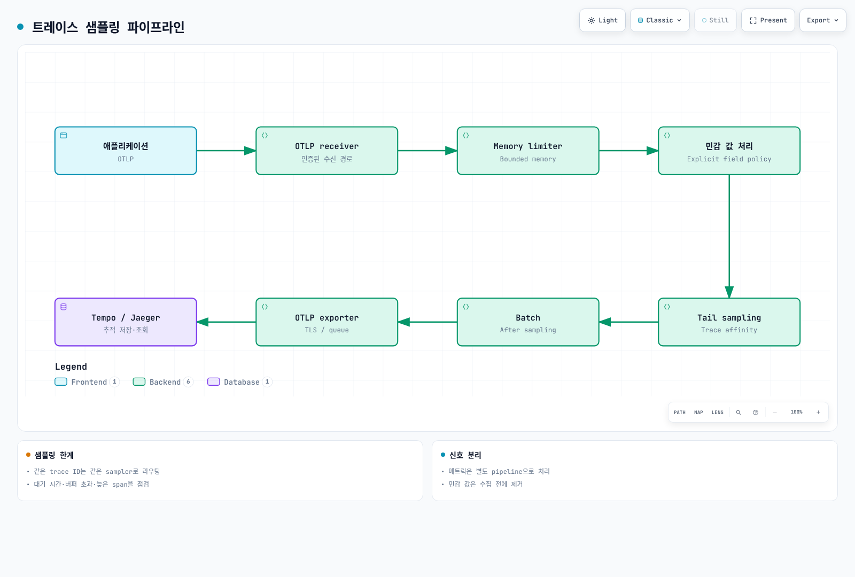Switch to PATH mode
This screenshot has height=577, width=855.
(680, 412)
